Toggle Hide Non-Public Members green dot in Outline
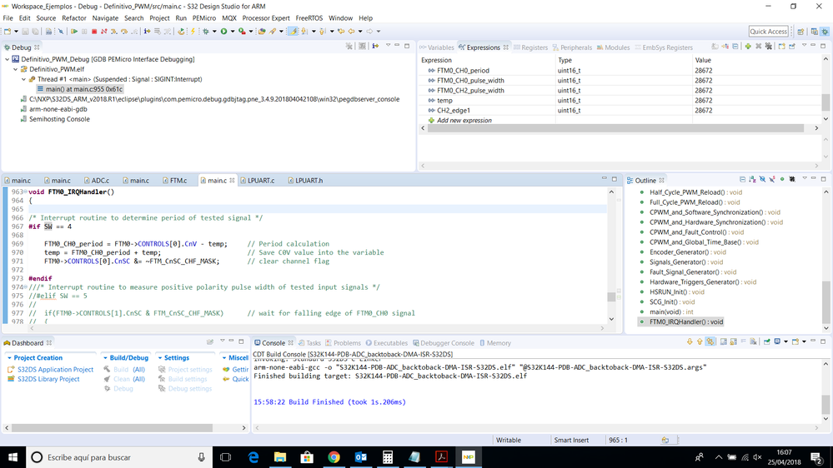Image resolution: width=833 pixels, height=468 pixels. click(x=782, y=179)
